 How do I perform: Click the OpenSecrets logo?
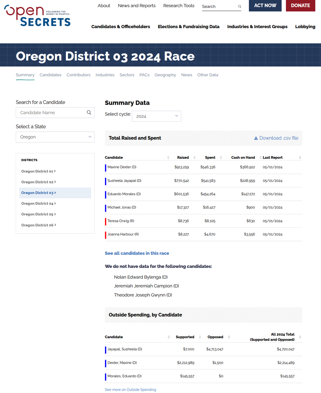(37, 15)
